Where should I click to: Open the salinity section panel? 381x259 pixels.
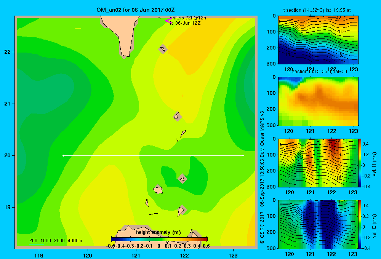(x=318, y=101)
